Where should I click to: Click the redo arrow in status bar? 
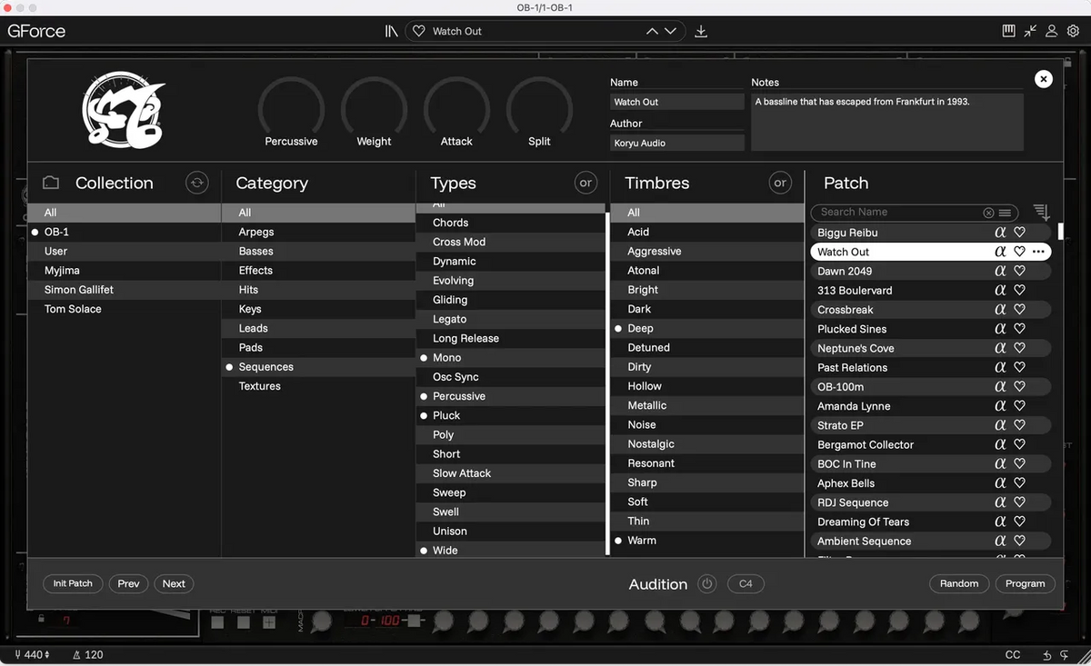point(1065,655)
